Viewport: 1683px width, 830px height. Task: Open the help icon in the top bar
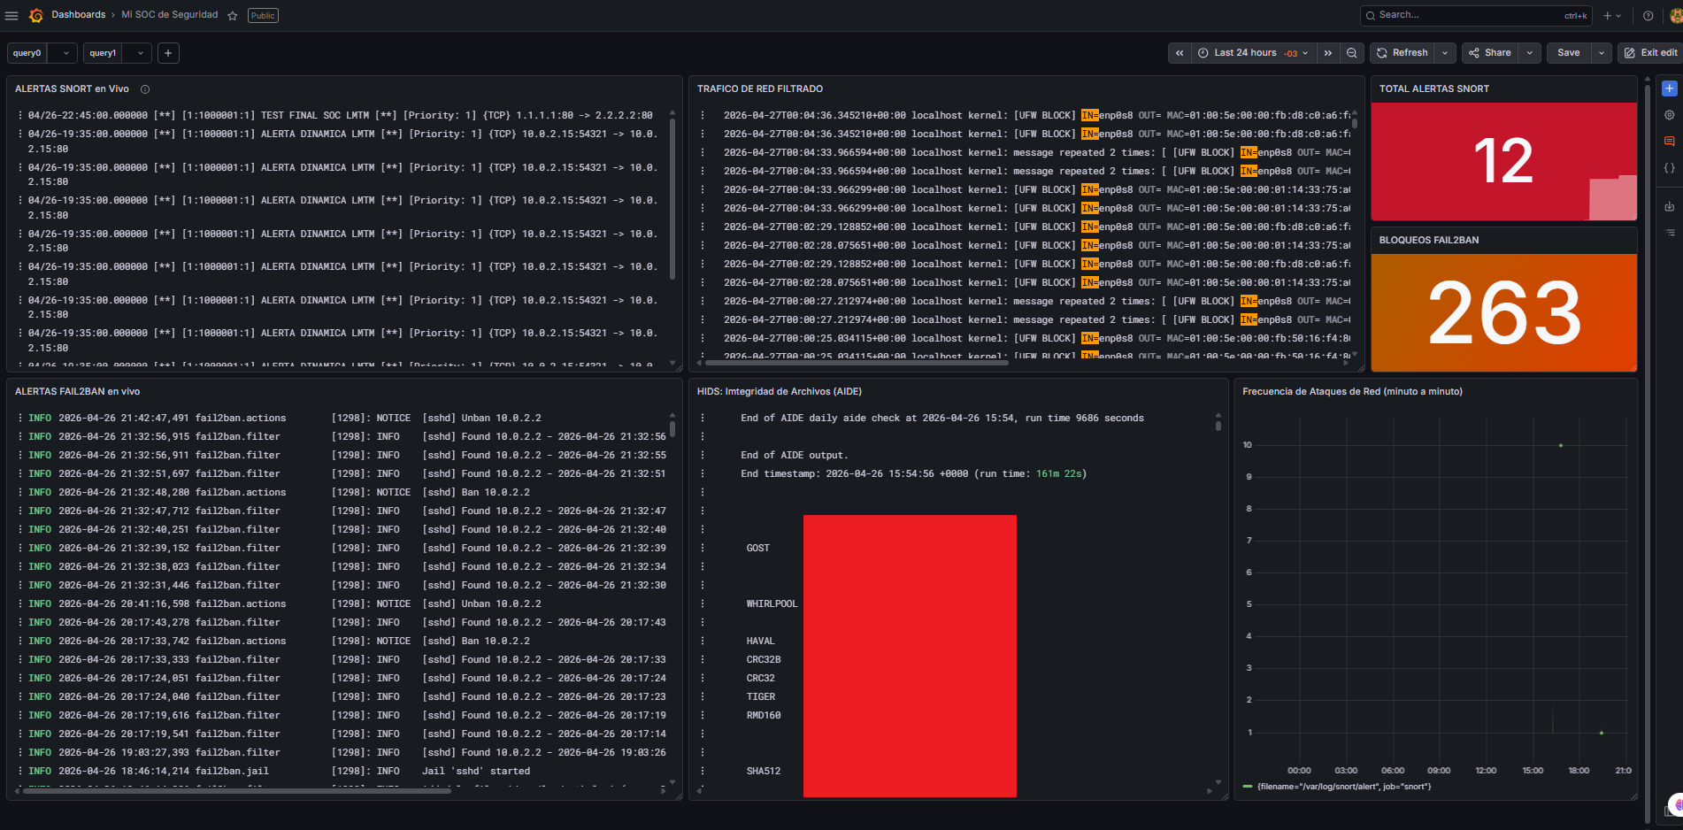click(1647, 15)
